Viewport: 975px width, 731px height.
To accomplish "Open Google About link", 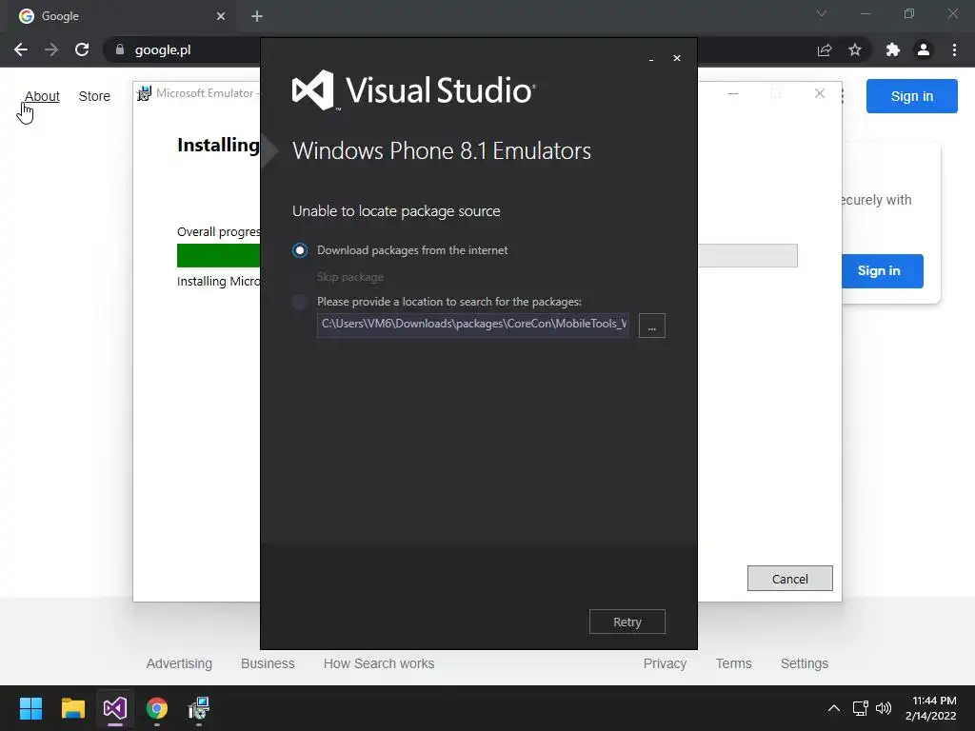I will (42, 96).
